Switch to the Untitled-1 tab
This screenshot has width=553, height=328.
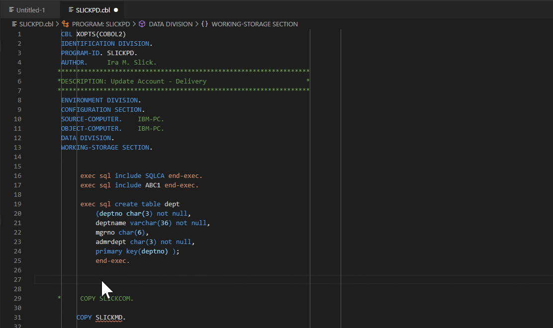(30, 10)
